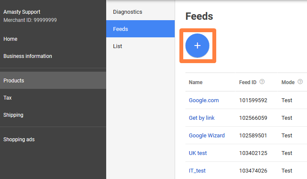Click the Feed ID column header
The width and height of the screenshot is (307, 179).
coord(248,82)
